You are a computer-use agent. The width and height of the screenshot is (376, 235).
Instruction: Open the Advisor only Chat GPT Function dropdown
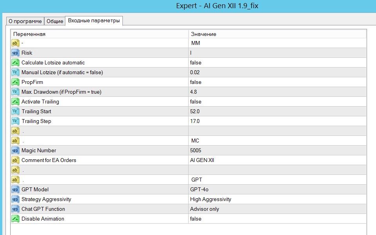click(277, 209)
